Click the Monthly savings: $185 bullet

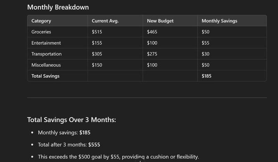64,132
